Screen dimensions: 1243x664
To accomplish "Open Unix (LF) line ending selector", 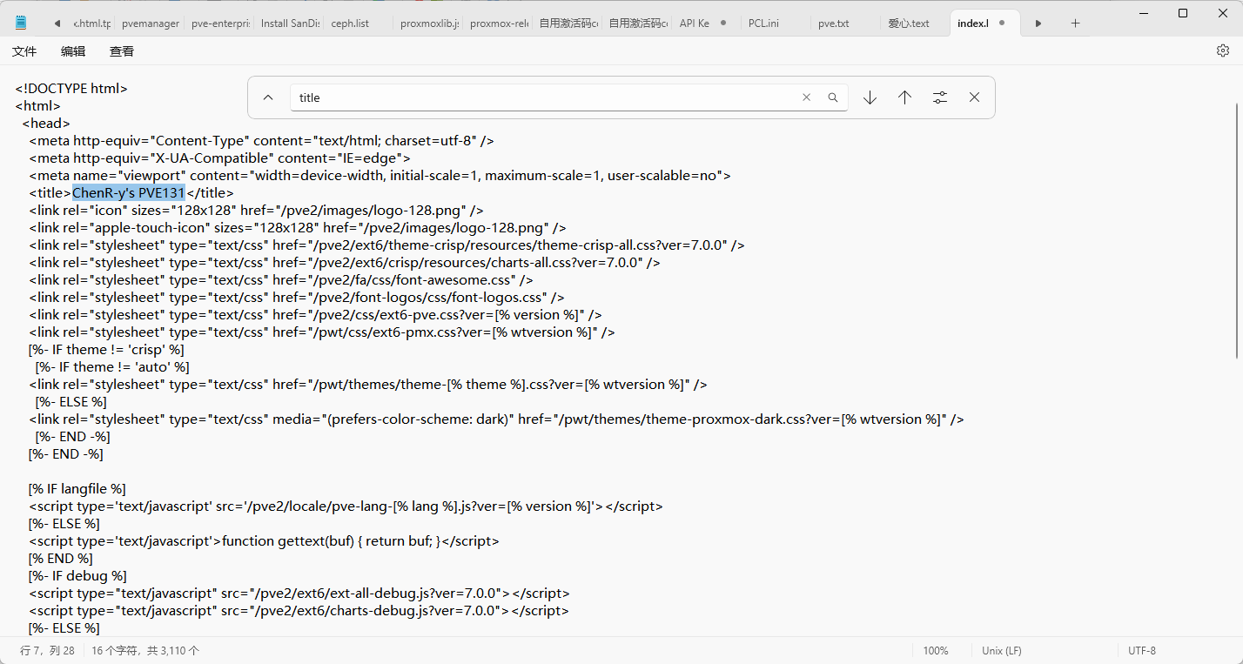I will click(x=1002, y=650).
